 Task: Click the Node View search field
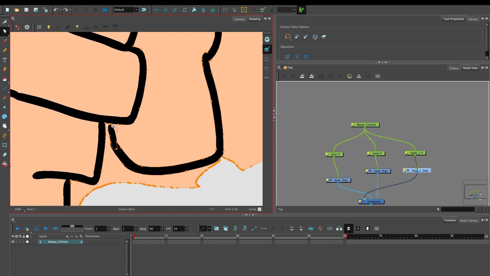458,210
